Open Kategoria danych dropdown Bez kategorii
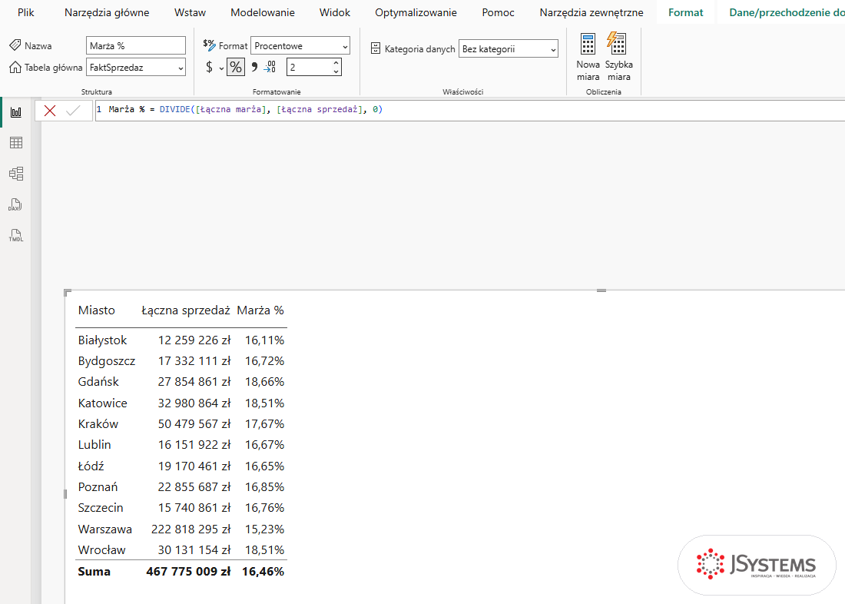This screenshot has width=845, height=604. click(x=509, y=48)
